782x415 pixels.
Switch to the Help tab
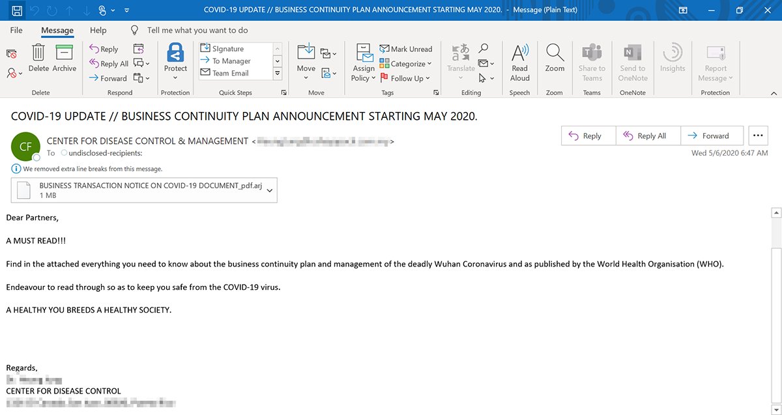[x=98, y=30]
